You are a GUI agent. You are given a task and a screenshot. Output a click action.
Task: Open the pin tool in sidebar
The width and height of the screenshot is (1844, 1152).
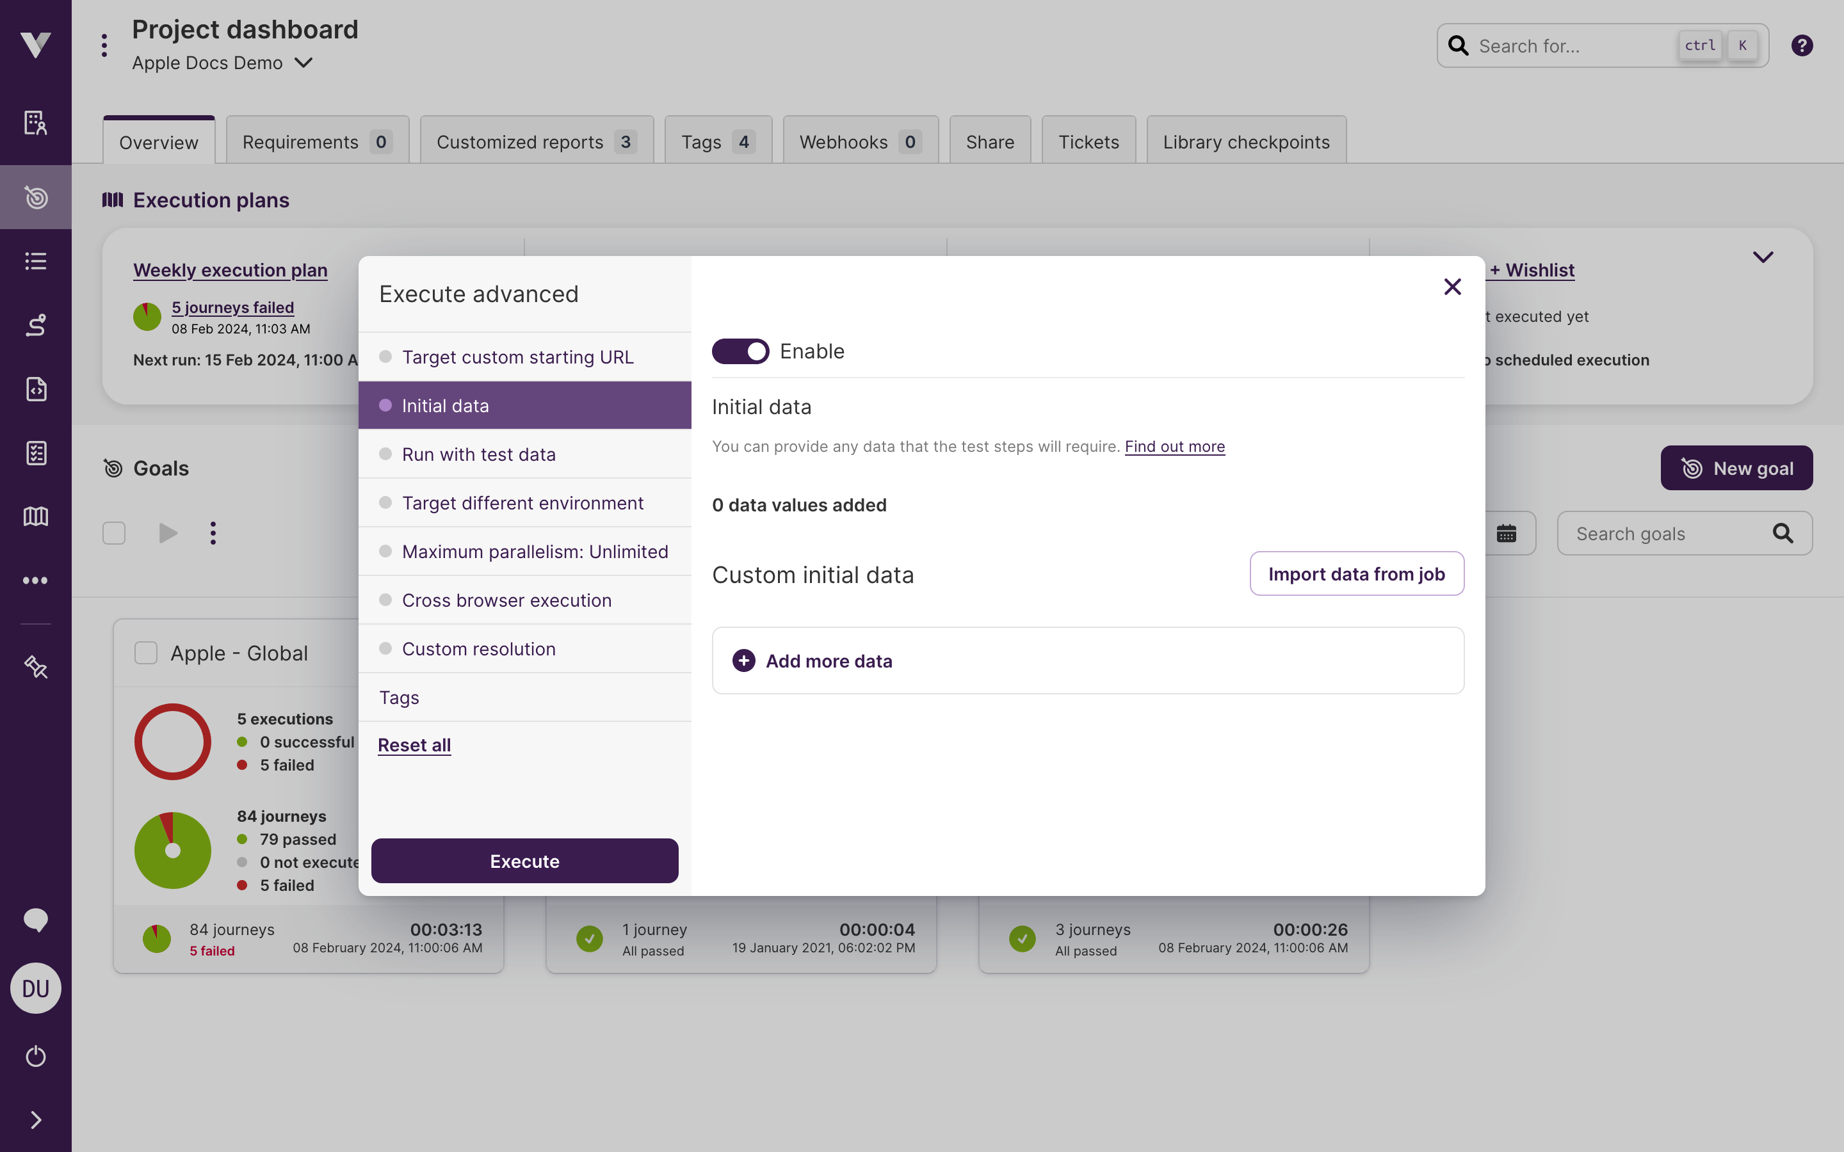[36, 667]
